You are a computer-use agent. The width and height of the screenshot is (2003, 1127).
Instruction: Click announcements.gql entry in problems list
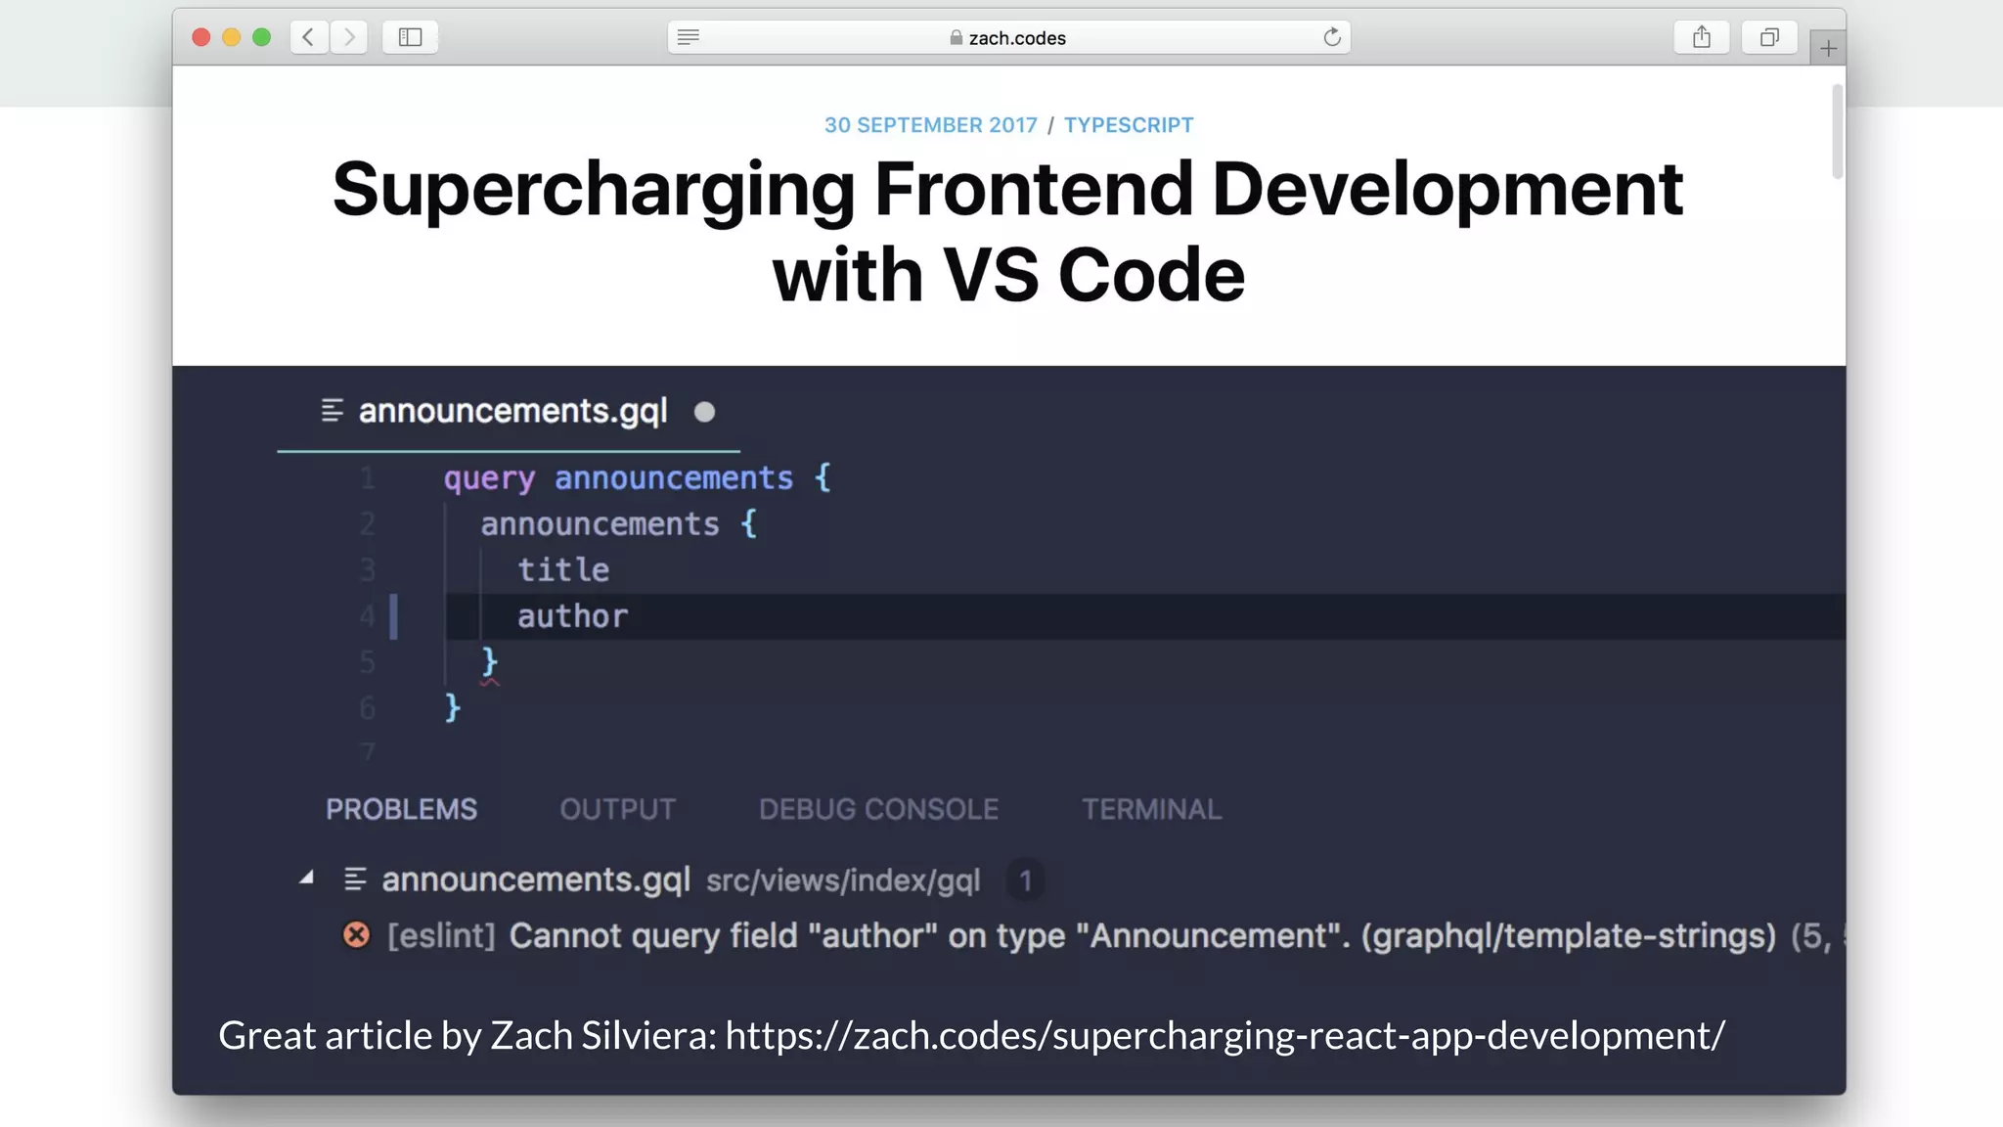click(x=536, y=879)
